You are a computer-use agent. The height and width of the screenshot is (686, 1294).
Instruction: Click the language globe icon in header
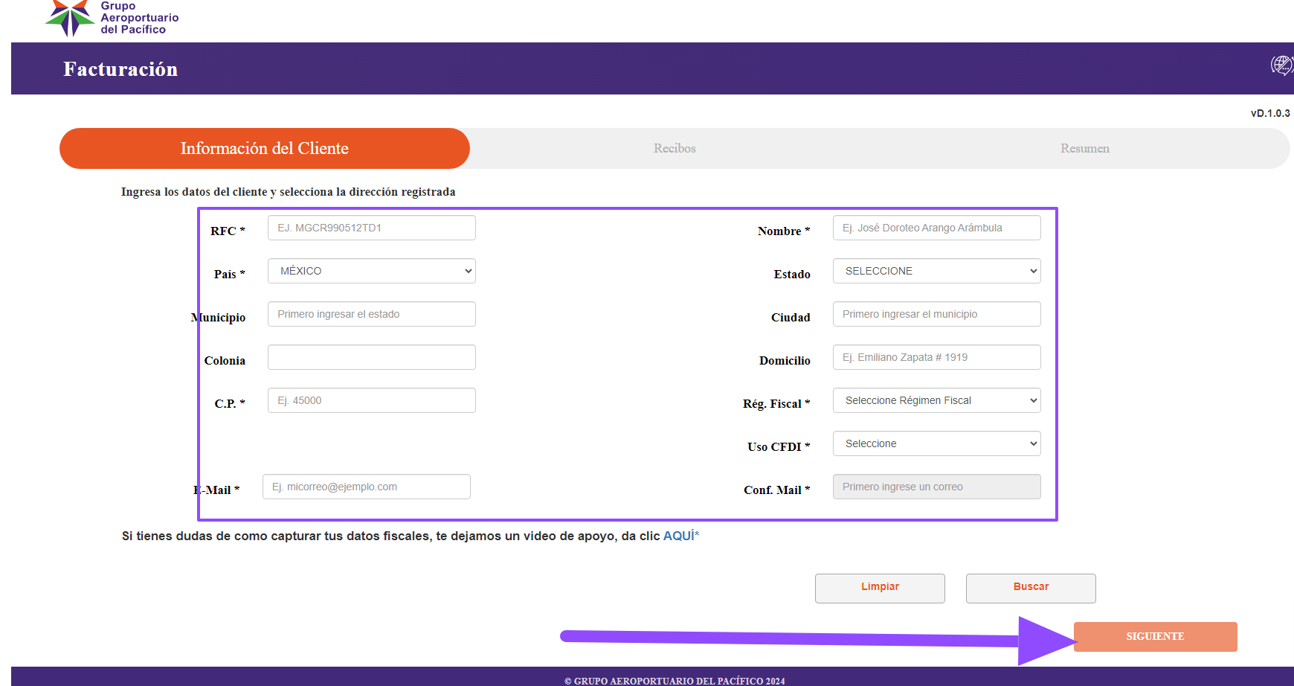point(1281,65)
